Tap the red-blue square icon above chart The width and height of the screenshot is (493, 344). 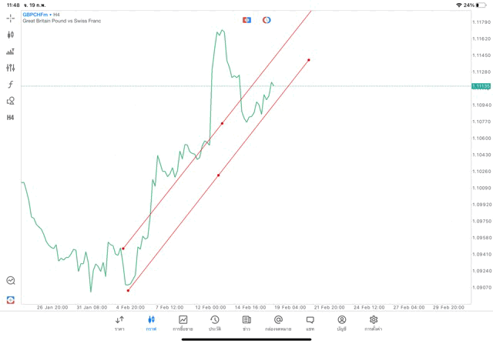click(247, 20)
